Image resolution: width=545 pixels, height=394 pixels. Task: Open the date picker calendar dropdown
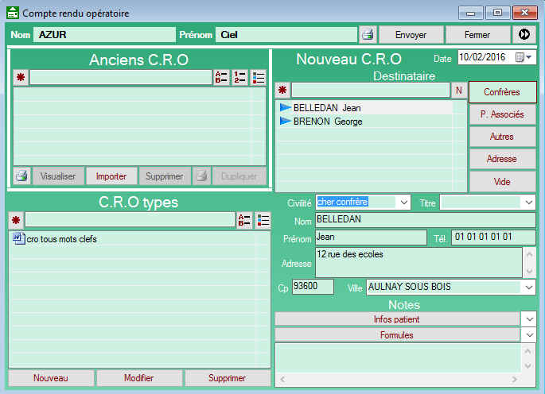530,58
